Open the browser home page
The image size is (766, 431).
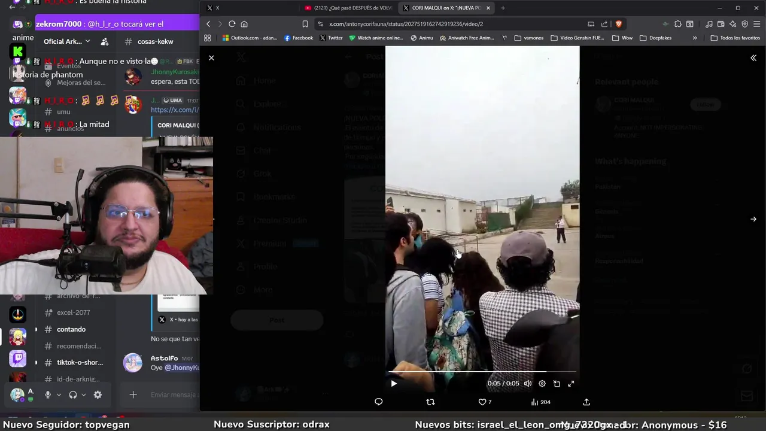[x=244, y=24]
